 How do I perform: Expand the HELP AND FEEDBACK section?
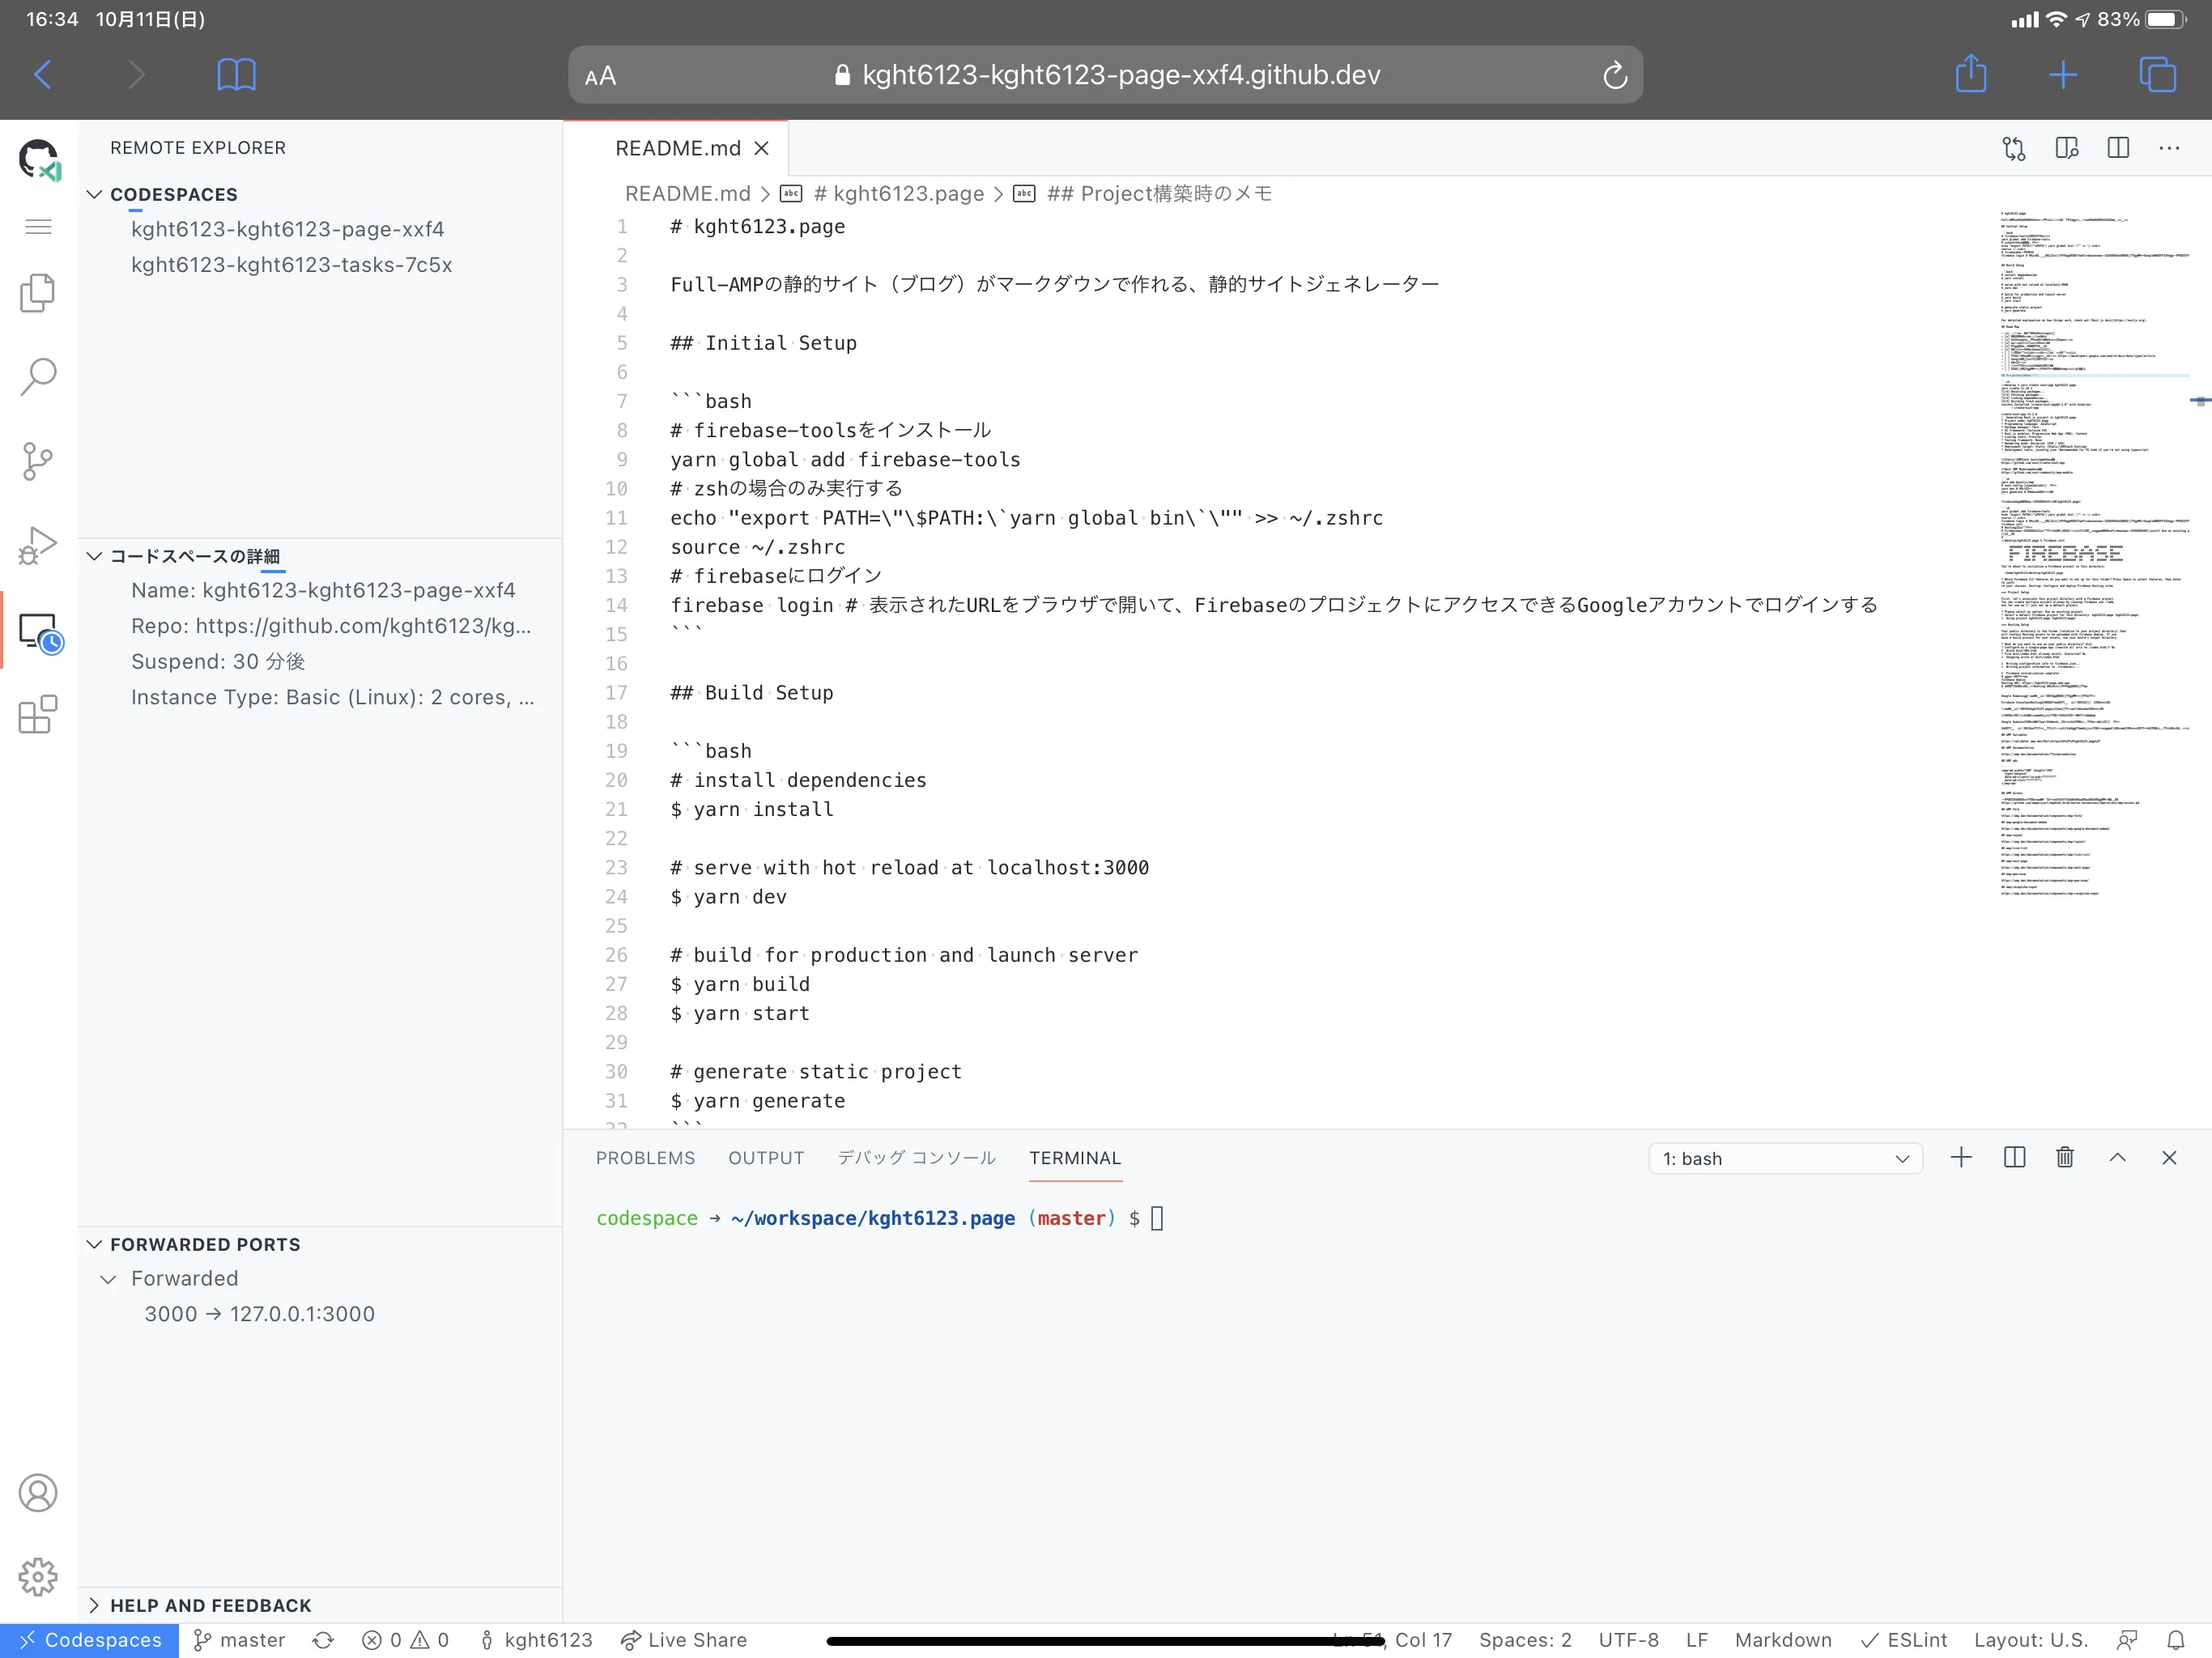[x=95, y=1605]
